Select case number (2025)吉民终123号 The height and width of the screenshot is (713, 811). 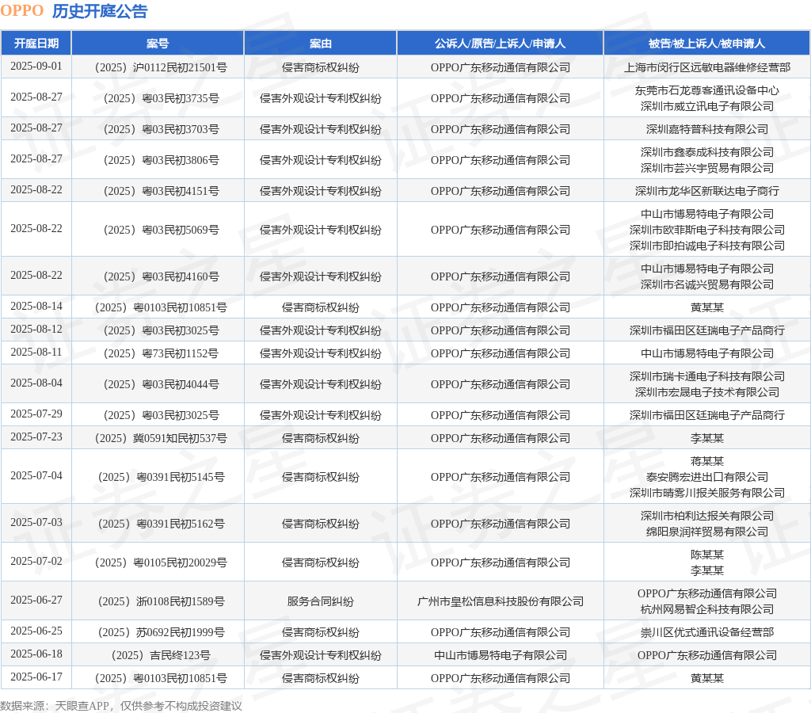(161, 655)
